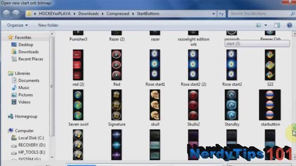Click the lowercase razer file label
296x166 pixels.
tap(155, 39)
